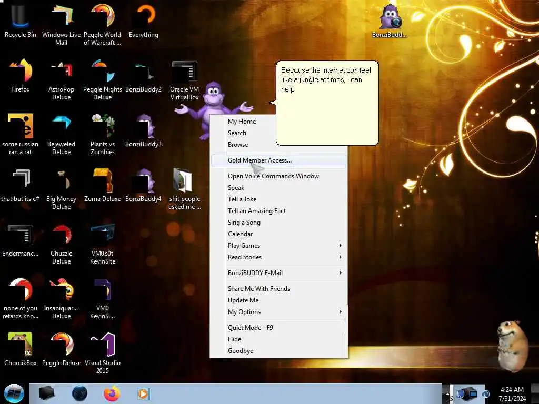Select the BonziBudd... icon at the top right
Viewport: 539px width, 404px height.
(390, 21)
